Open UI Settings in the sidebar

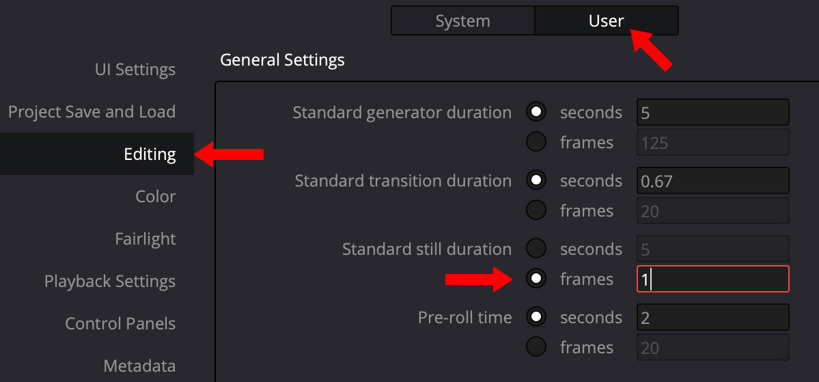135,70
